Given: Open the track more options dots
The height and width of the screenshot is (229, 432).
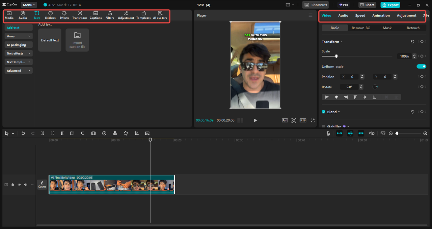Looking at the screenshot, I should [32, 185].
